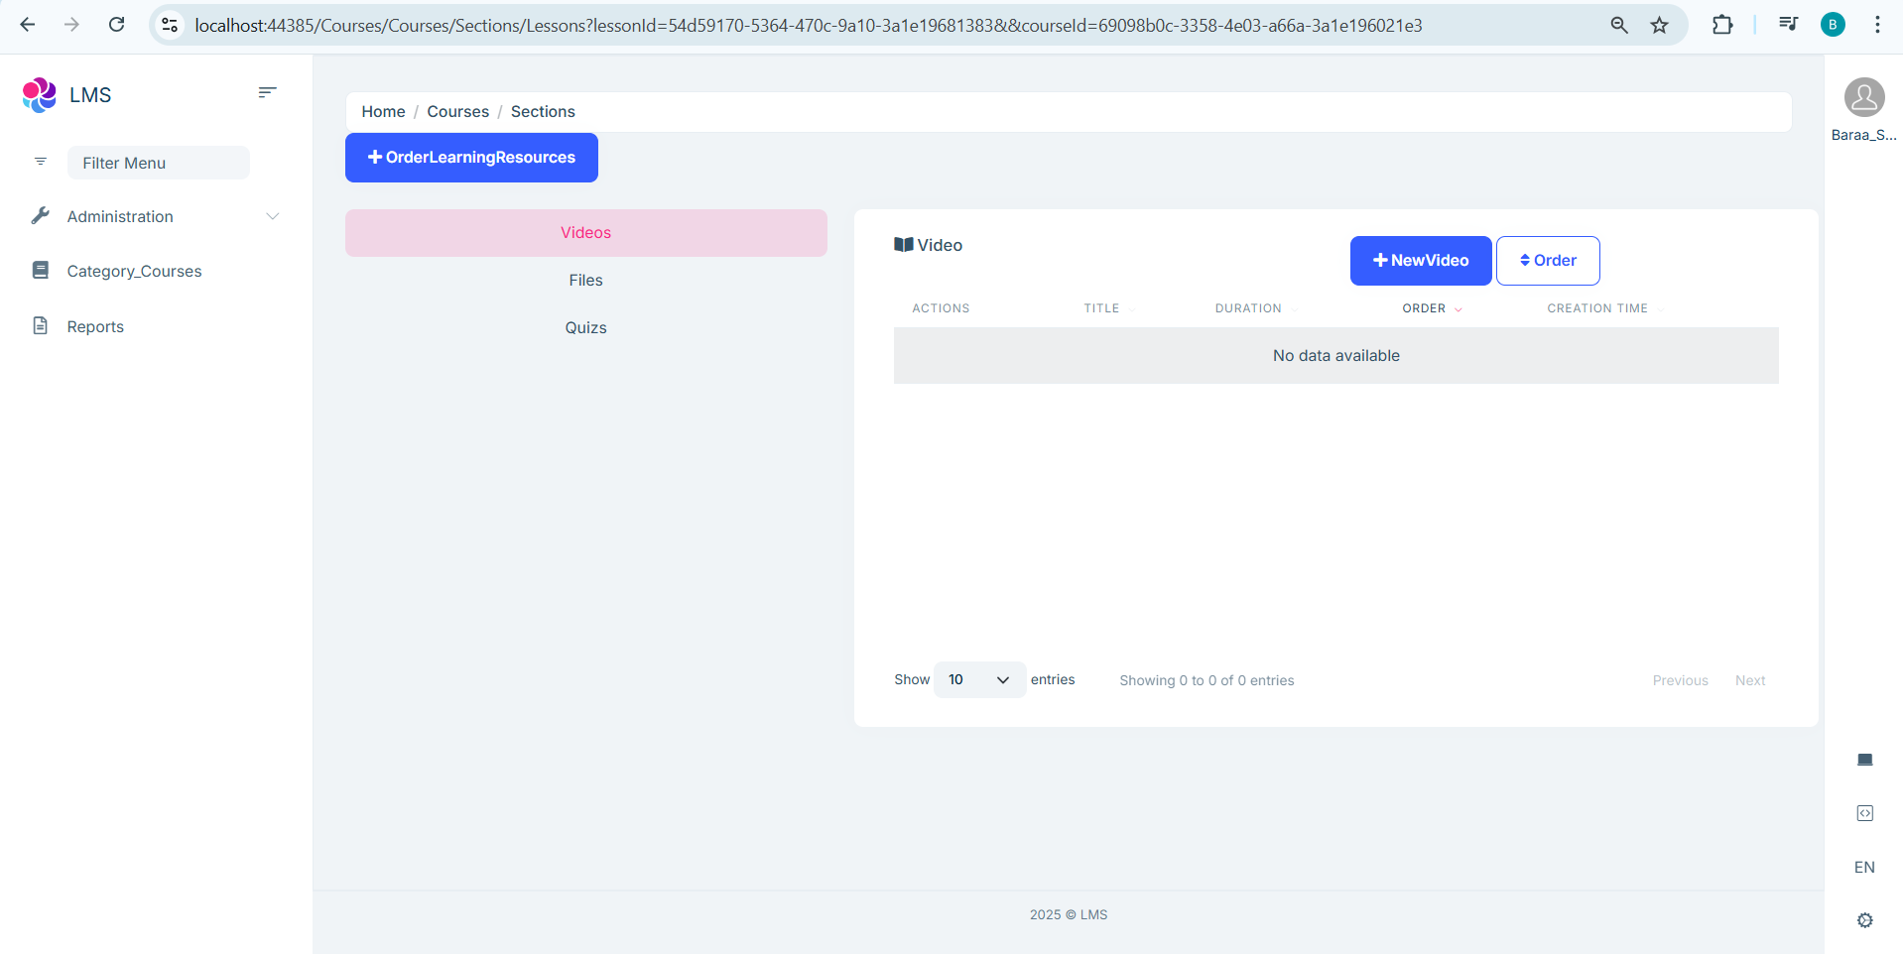Click the book icon beside the Video heading
The width and height of the screenshot is (1903, 954).
pyautogui.click(x=903, y=244)
